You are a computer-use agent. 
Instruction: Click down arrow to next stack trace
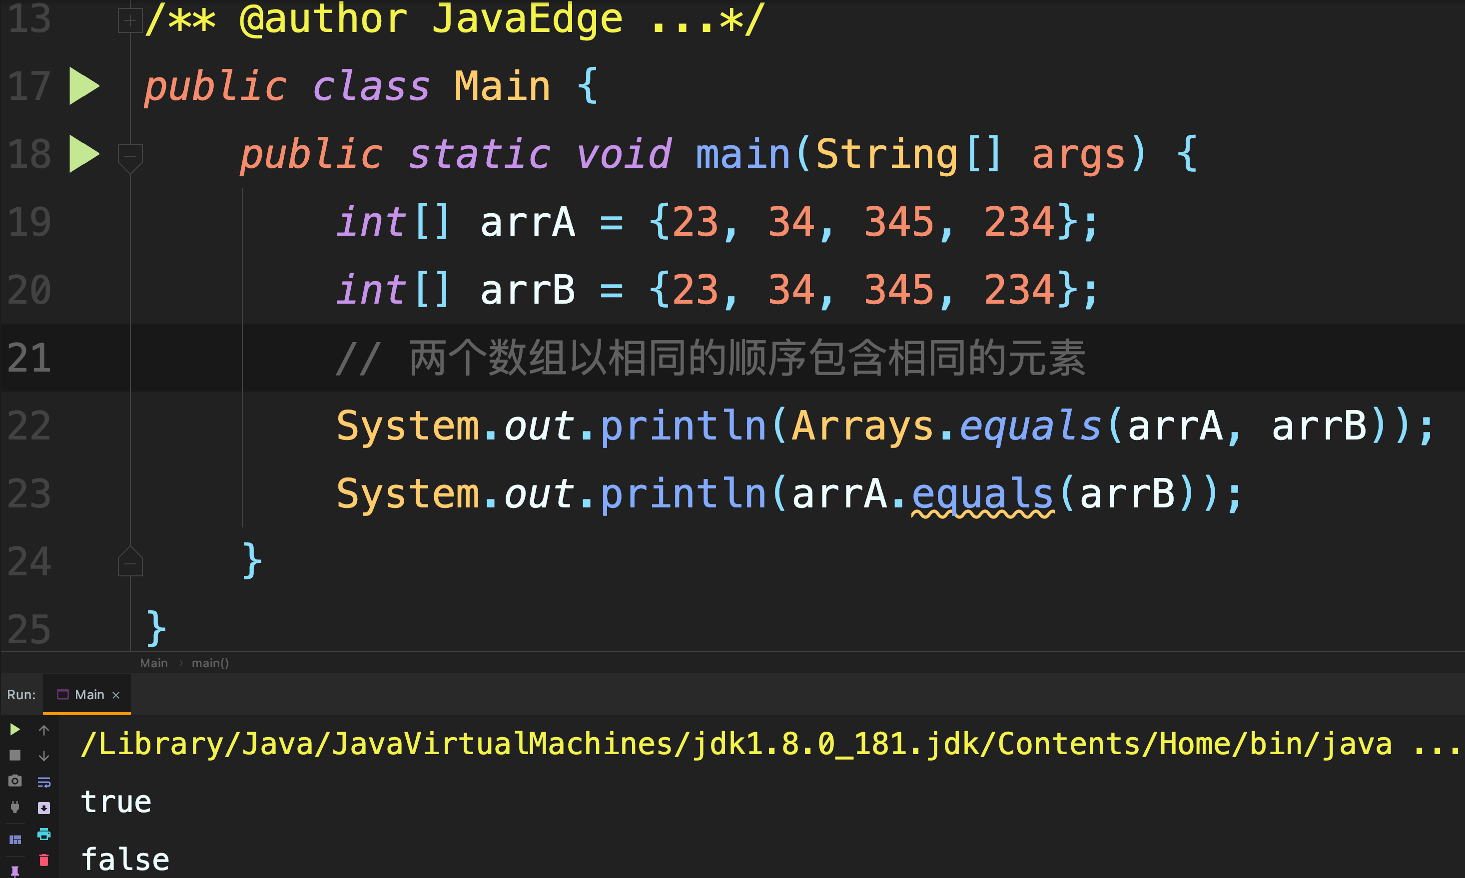pyautogui.click(x=44, y=756)
